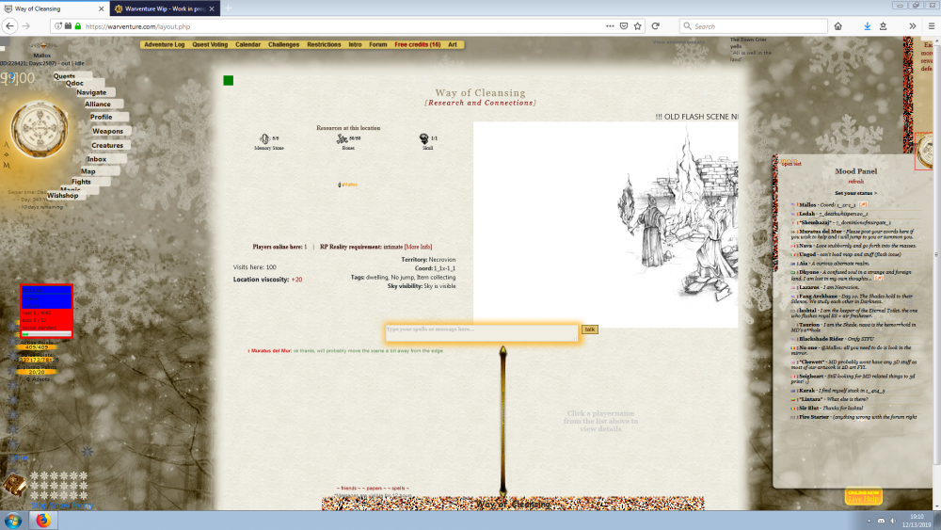
Task: Click the Action Points bar 405/409
Action: tap(37, 347)
